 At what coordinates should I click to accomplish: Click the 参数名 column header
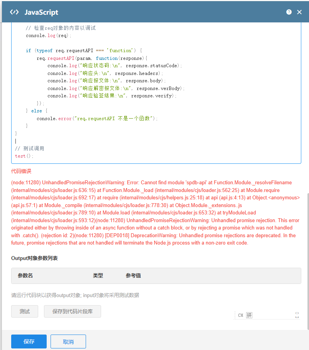click(x=25, y=275)
